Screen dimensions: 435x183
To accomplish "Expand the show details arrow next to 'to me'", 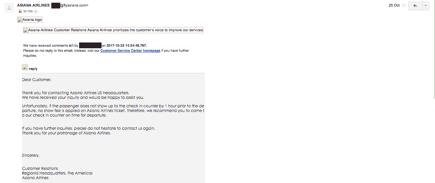I will (36, 12).
